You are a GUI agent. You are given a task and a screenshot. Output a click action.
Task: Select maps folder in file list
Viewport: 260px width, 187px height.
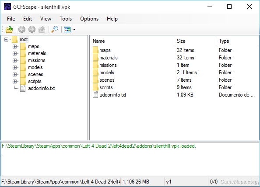pyautogui.click(x=105, y=50)
